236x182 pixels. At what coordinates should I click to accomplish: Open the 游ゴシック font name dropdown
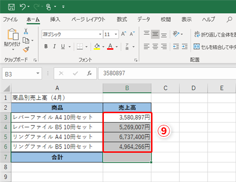100,34
